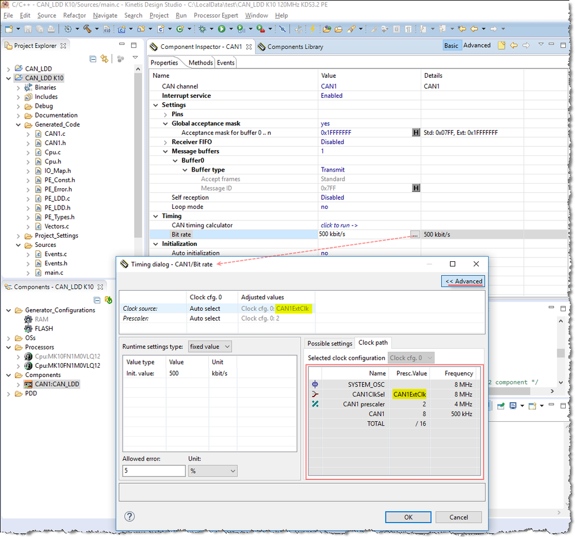575x537 pixels.
Task: Click the help question mark in Timing dialog
Action: coord(130,516)
